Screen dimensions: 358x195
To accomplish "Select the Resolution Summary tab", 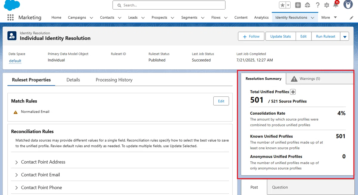I will (x=263, y=79).
